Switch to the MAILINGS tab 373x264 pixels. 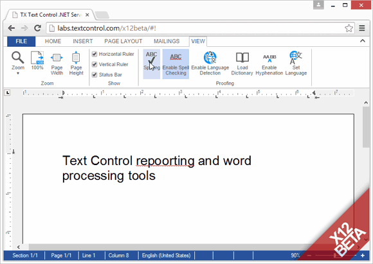click(167, 41)
